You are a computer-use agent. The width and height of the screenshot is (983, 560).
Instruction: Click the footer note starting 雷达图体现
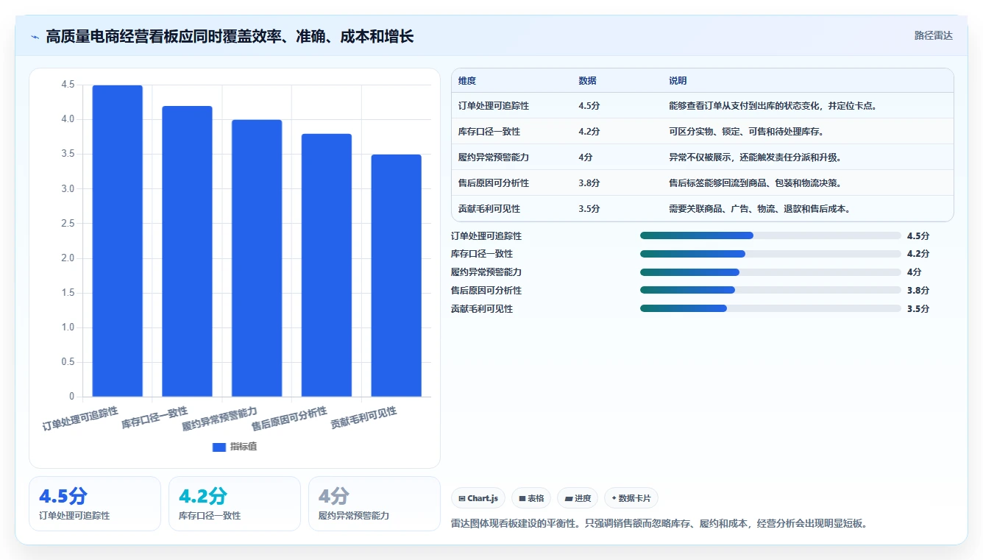661,524
